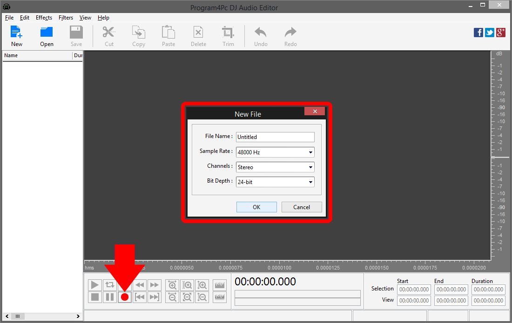The height and width of the screenshot is (323, 512).
Task: Open the Effects menu
Action: (44, 18)
